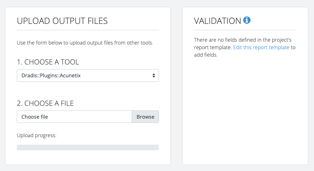The height and width of the screenshot is (171, 314).
Task: Click the Browse button
Action: pyautogui.click(x=145, y=116)
